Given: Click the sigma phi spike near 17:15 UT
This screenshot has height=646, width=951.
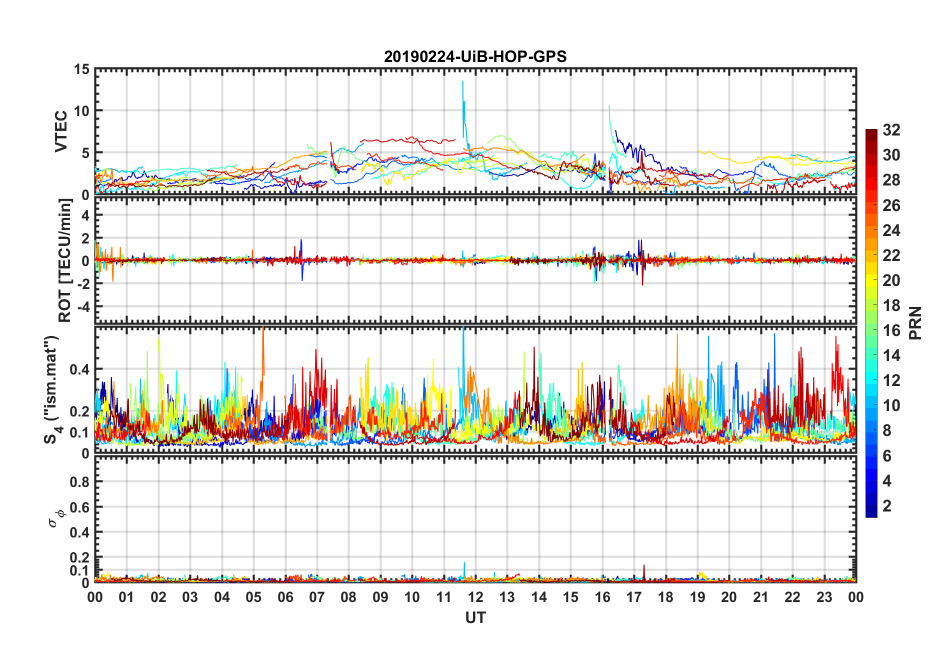Looking at the screenshot, I should tap(644, 572).
